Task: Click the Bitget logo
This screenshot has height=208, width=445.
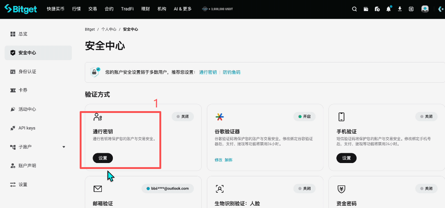Action: click(20, 9)
